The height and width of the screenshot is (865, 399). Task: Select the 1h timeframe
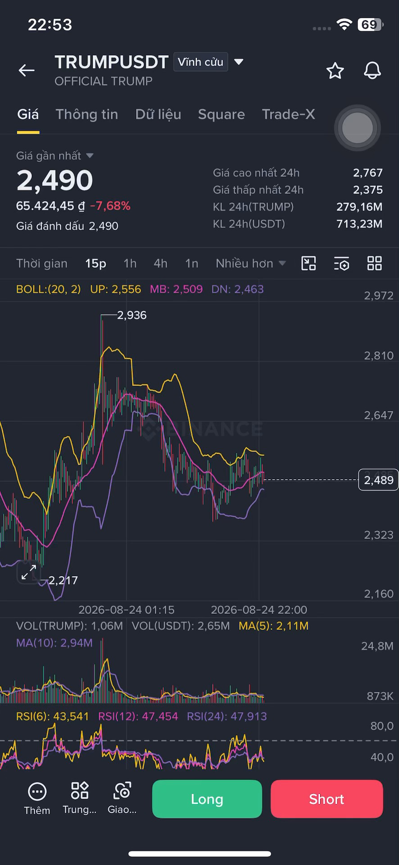point(130,264)
